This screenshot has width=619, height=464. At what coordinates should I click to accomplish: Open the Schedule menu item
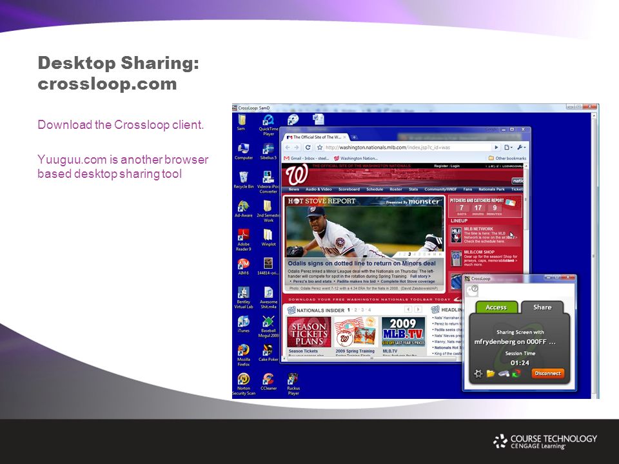pyautogui.click(x=375, y=189)
